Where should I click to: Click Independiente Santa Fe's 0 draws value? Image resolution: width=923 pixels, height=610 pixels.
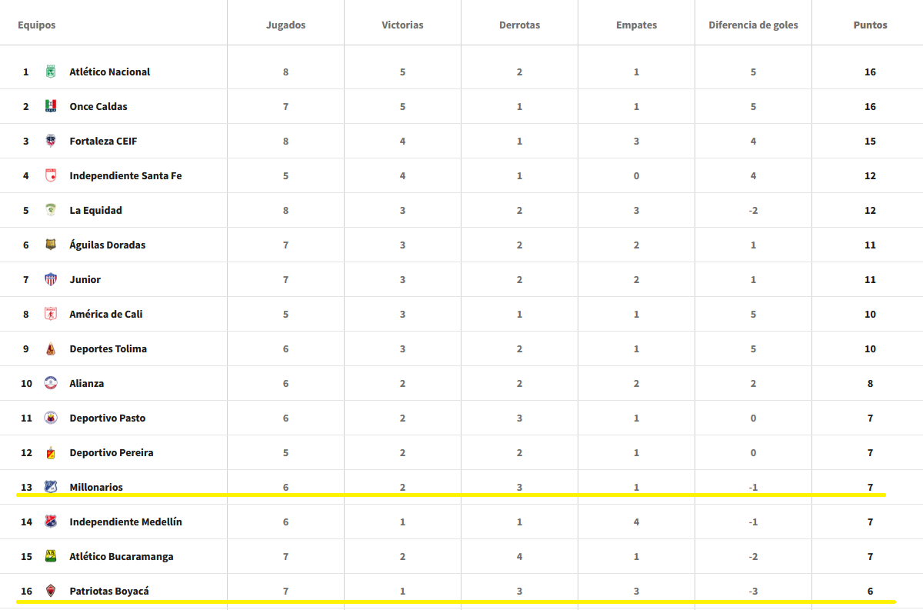pos(636,175)
